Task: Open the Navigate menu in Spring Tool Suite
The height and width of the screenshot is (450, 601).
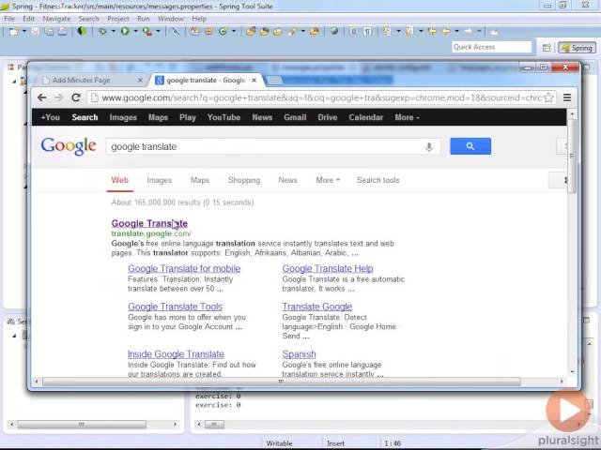Action: (x=56, y=19)
